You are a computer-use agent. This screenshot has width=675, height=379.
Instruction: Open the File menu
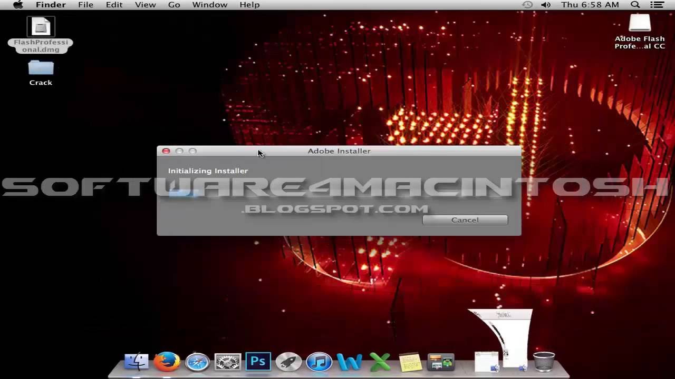(85, 5)
